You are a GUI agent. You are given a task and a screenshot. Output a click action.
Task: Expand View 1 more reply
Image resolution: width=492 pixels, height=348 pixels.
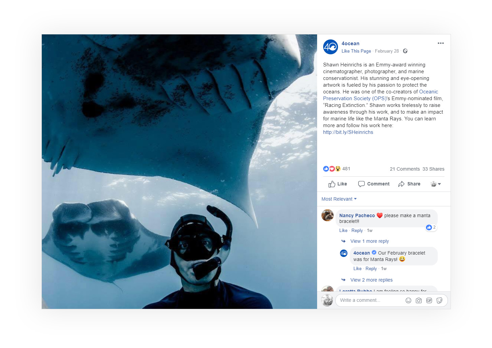369,241
